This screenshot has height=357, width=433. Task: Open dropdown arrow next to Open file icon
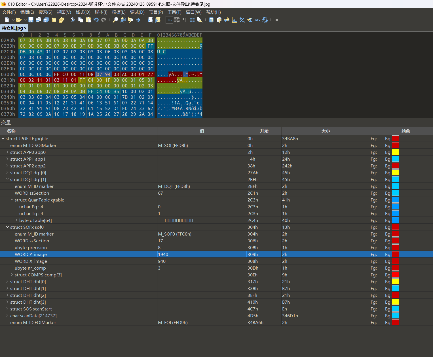click(x=25, y=20)
